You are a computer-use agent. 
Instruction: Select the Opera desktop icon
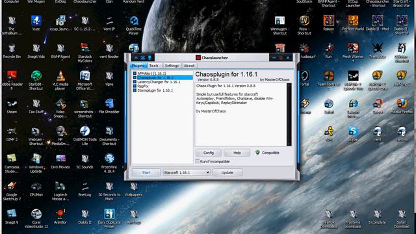pos(377,107)
